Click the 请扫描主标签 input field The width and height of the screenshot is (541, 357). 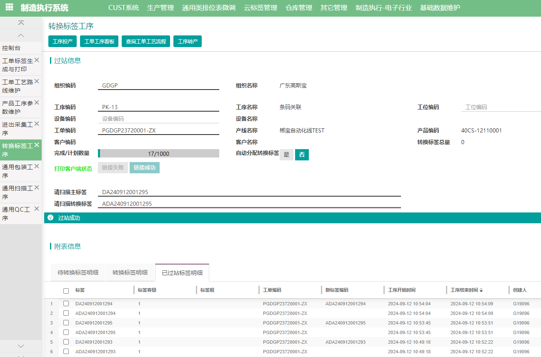[249, 192]
